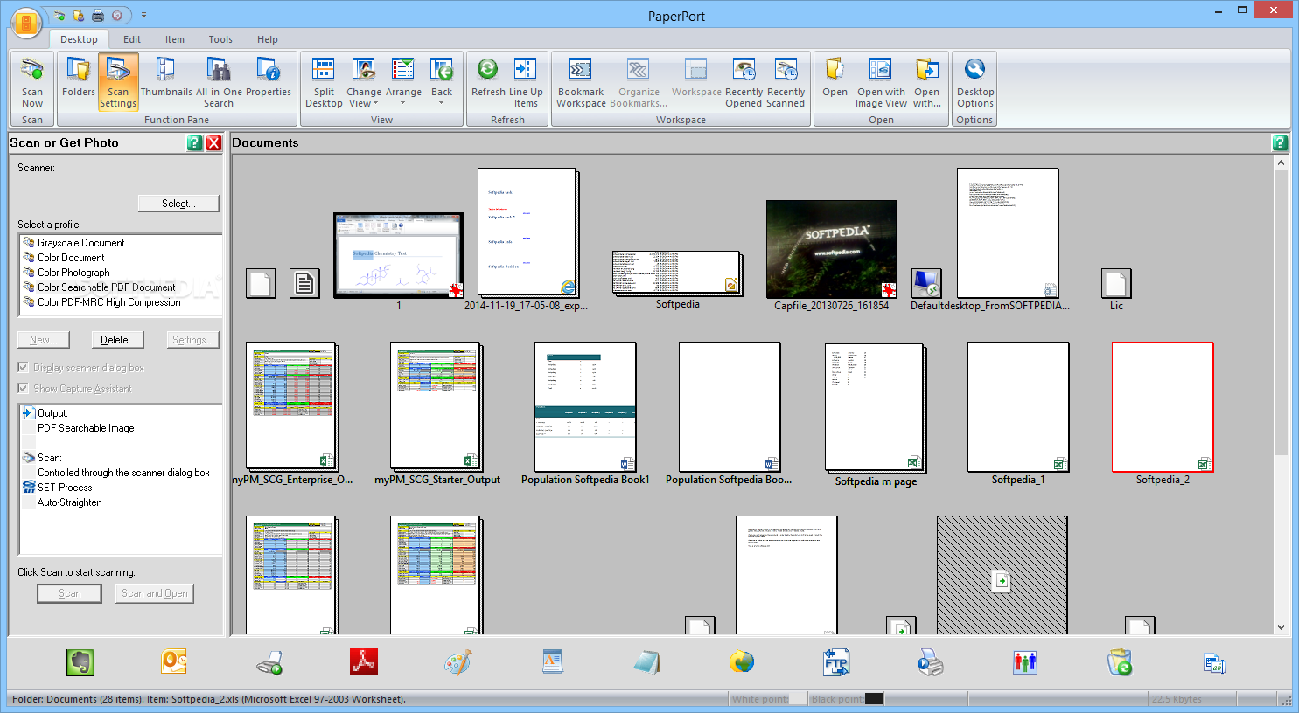Click the New... profile button
Viewport: 1299px width, 713px height.
(x=43, y=340)
